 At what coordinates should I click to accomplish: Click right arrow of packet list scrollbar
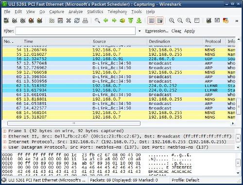pyautogui.click(x=233, y=123)
